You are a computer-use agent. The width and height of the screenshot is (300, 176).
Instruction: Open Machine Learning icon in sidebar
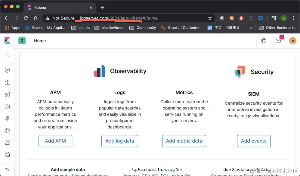7,130
